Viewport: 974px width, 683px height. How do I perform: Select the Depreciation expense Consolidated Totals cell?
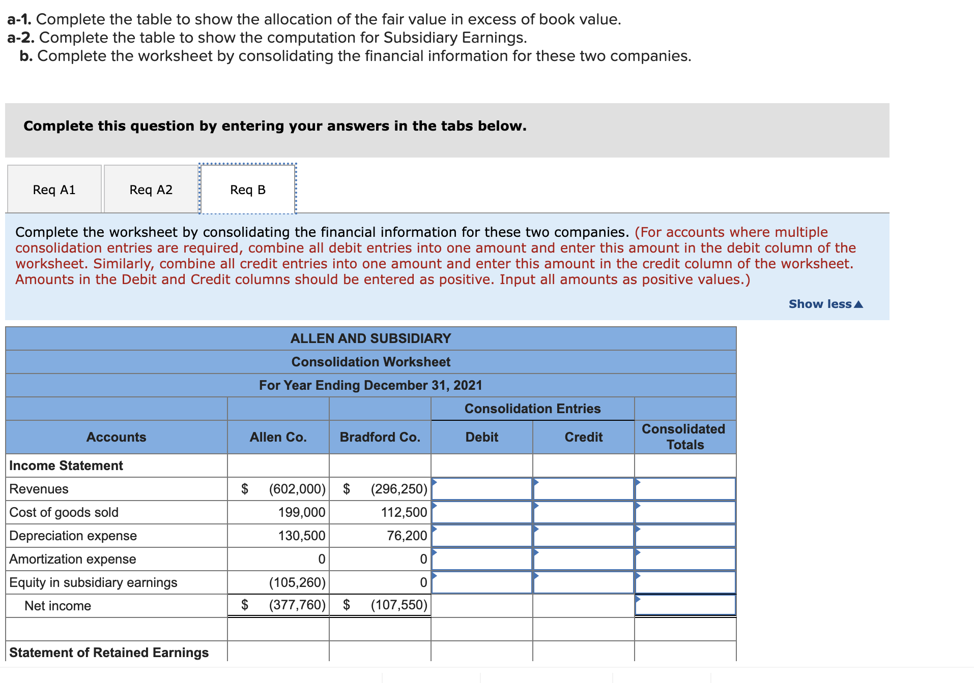click(x=684, y=536)
